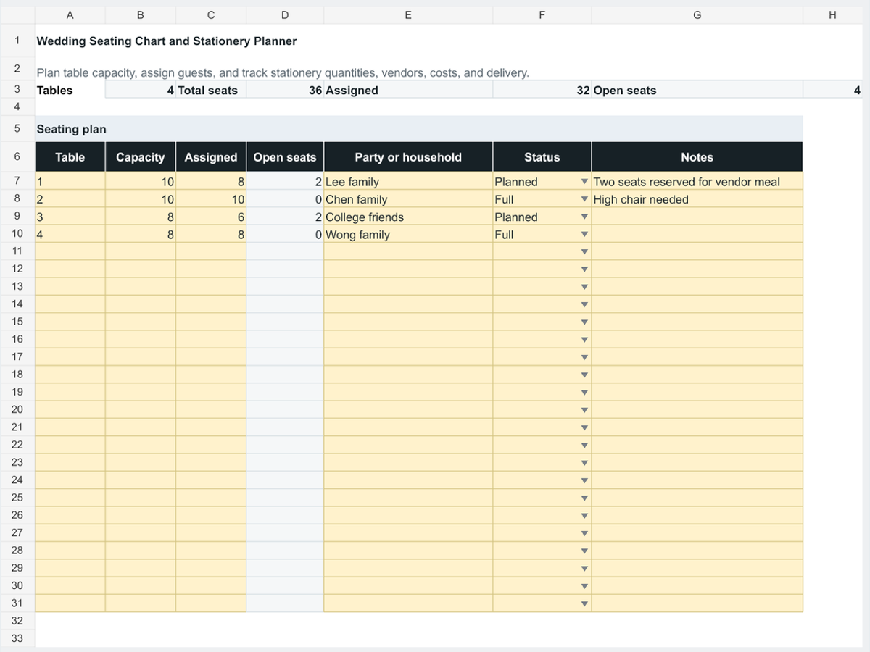
Task: Select row 1 header
Action: [17, 41]
